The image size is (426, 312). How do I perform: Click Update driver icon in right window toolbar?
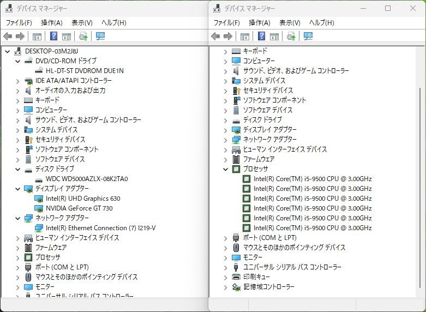click(x=291, y=36)
